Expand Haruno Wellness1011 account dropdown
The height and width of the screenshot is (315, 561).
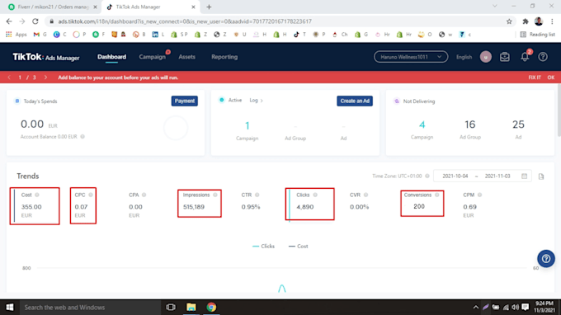coord(411,57)
